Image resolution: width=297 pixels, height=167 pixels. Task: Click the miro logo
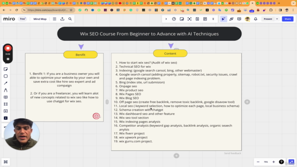click(9, 19)
